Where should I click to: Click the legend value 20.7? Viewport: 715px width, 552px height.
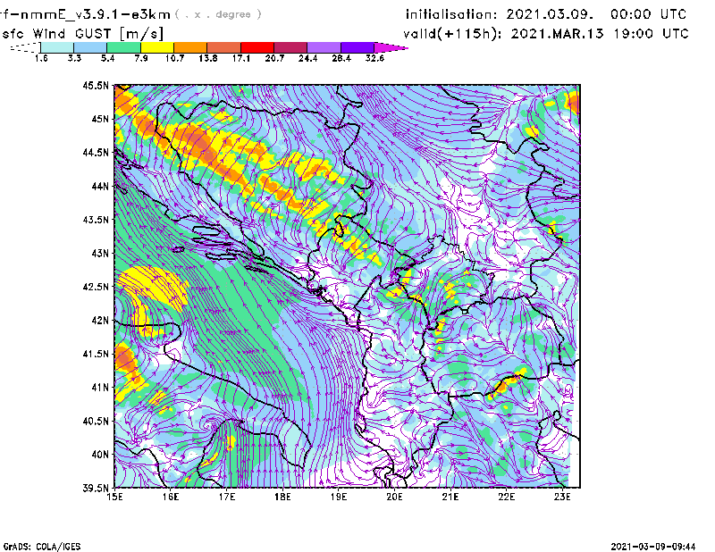point(274,58)
